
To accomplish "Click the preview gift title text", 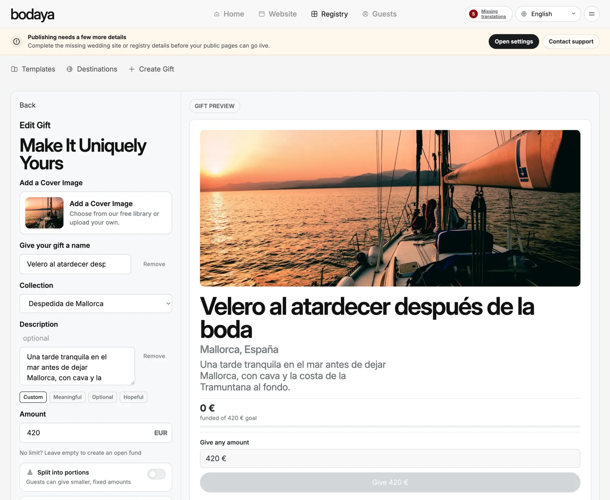I will 367,318.
